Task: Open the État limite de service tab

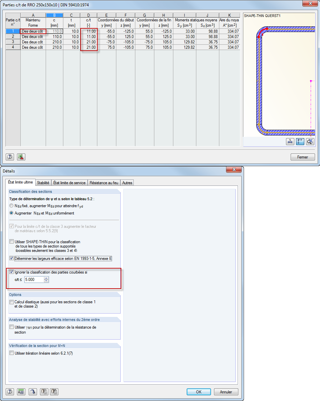Action: [x=69, y=183]
